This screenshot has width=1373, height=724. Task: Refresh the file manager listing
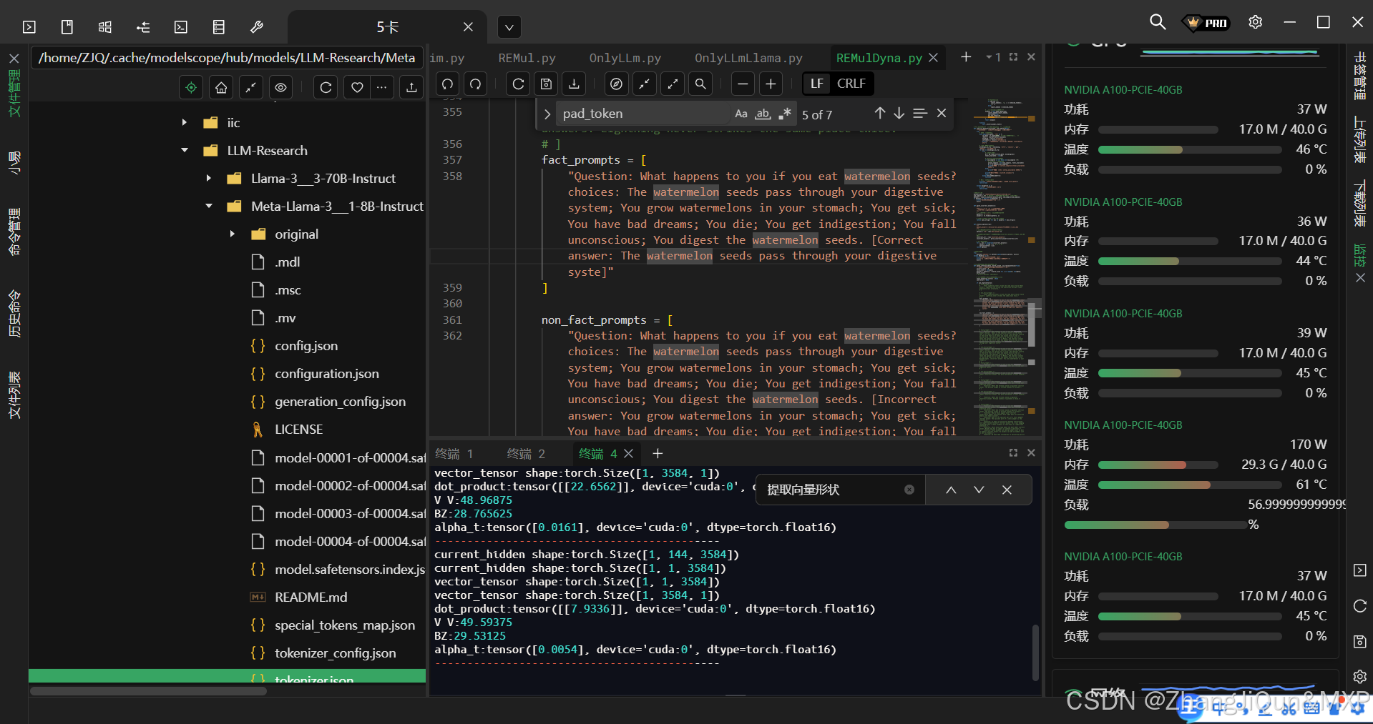coord(326,87)
